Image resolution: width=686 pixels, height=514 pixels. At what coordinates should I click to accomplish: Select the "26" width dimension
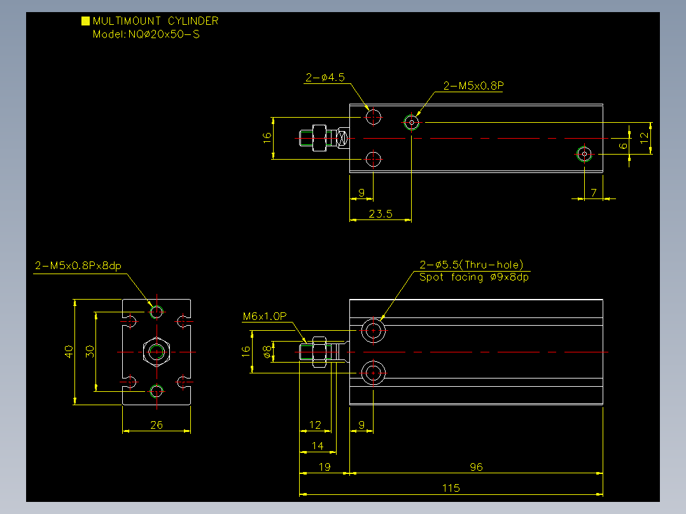[157, 425]
